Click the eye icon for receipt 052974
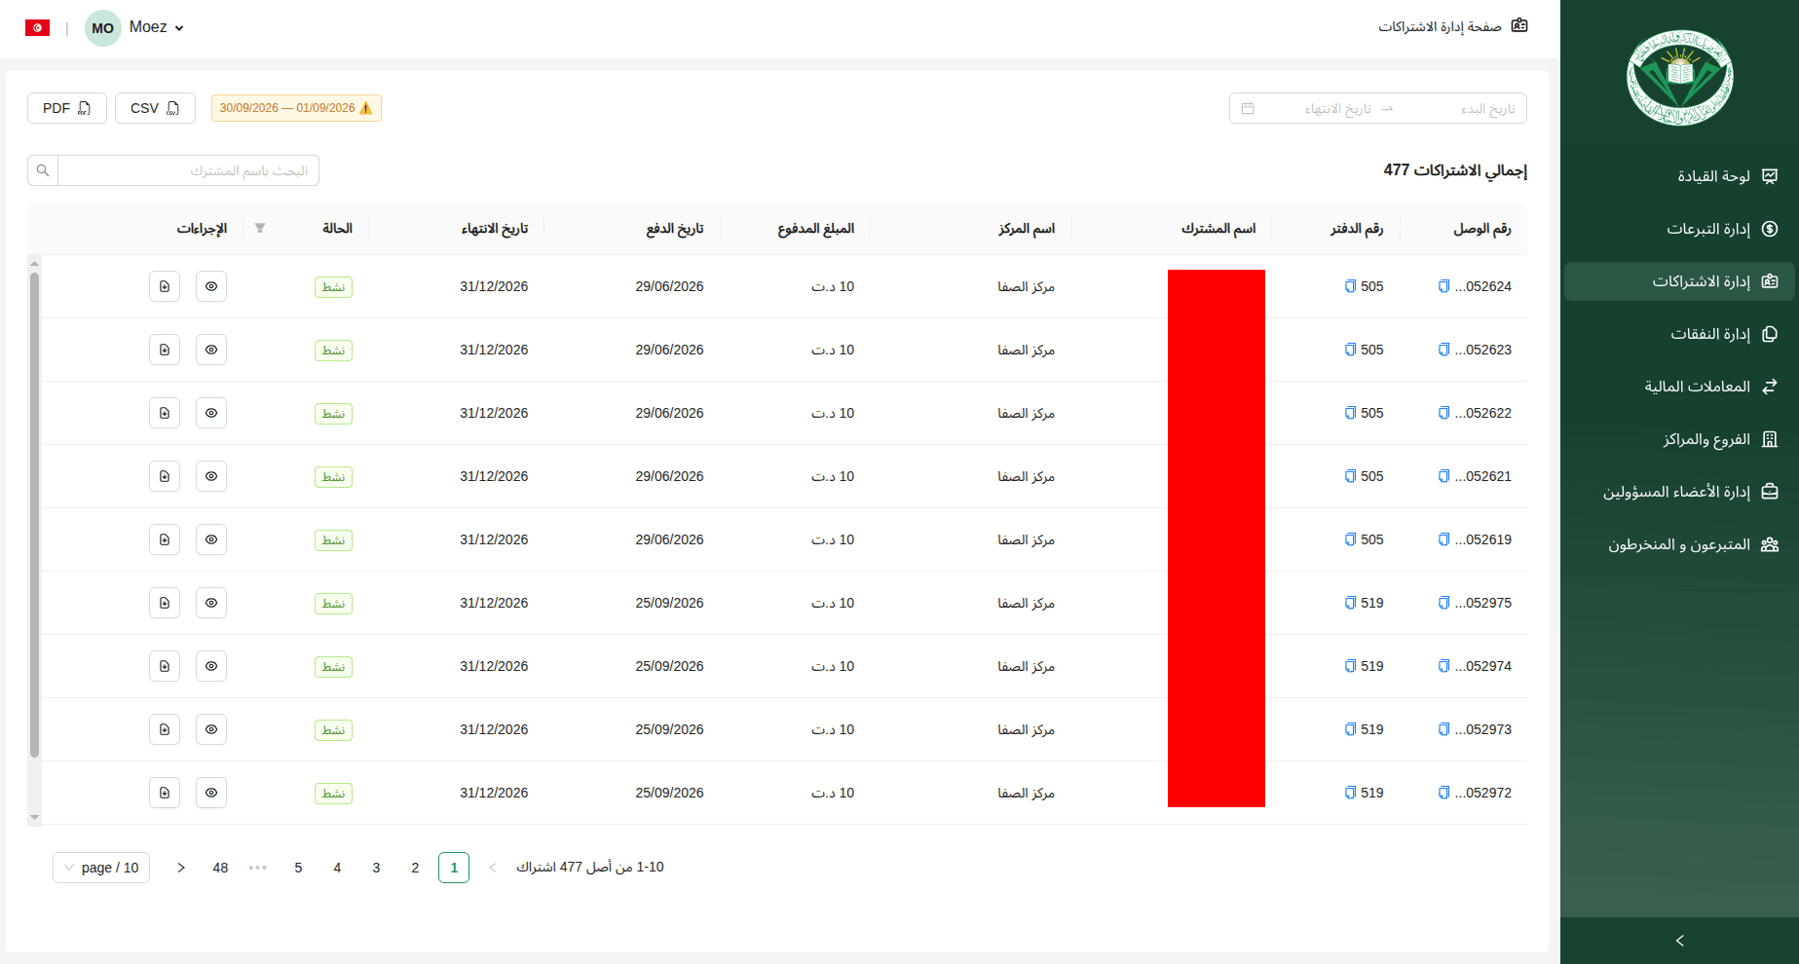Viewport: 1799px width, 964px height. 211,666
